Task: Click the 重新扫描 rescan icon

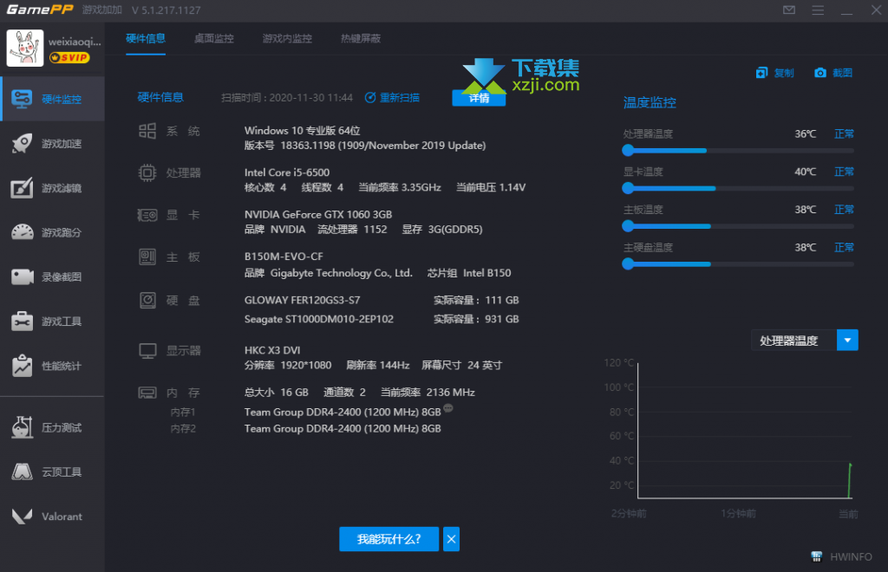Action: tap(370, 97)
